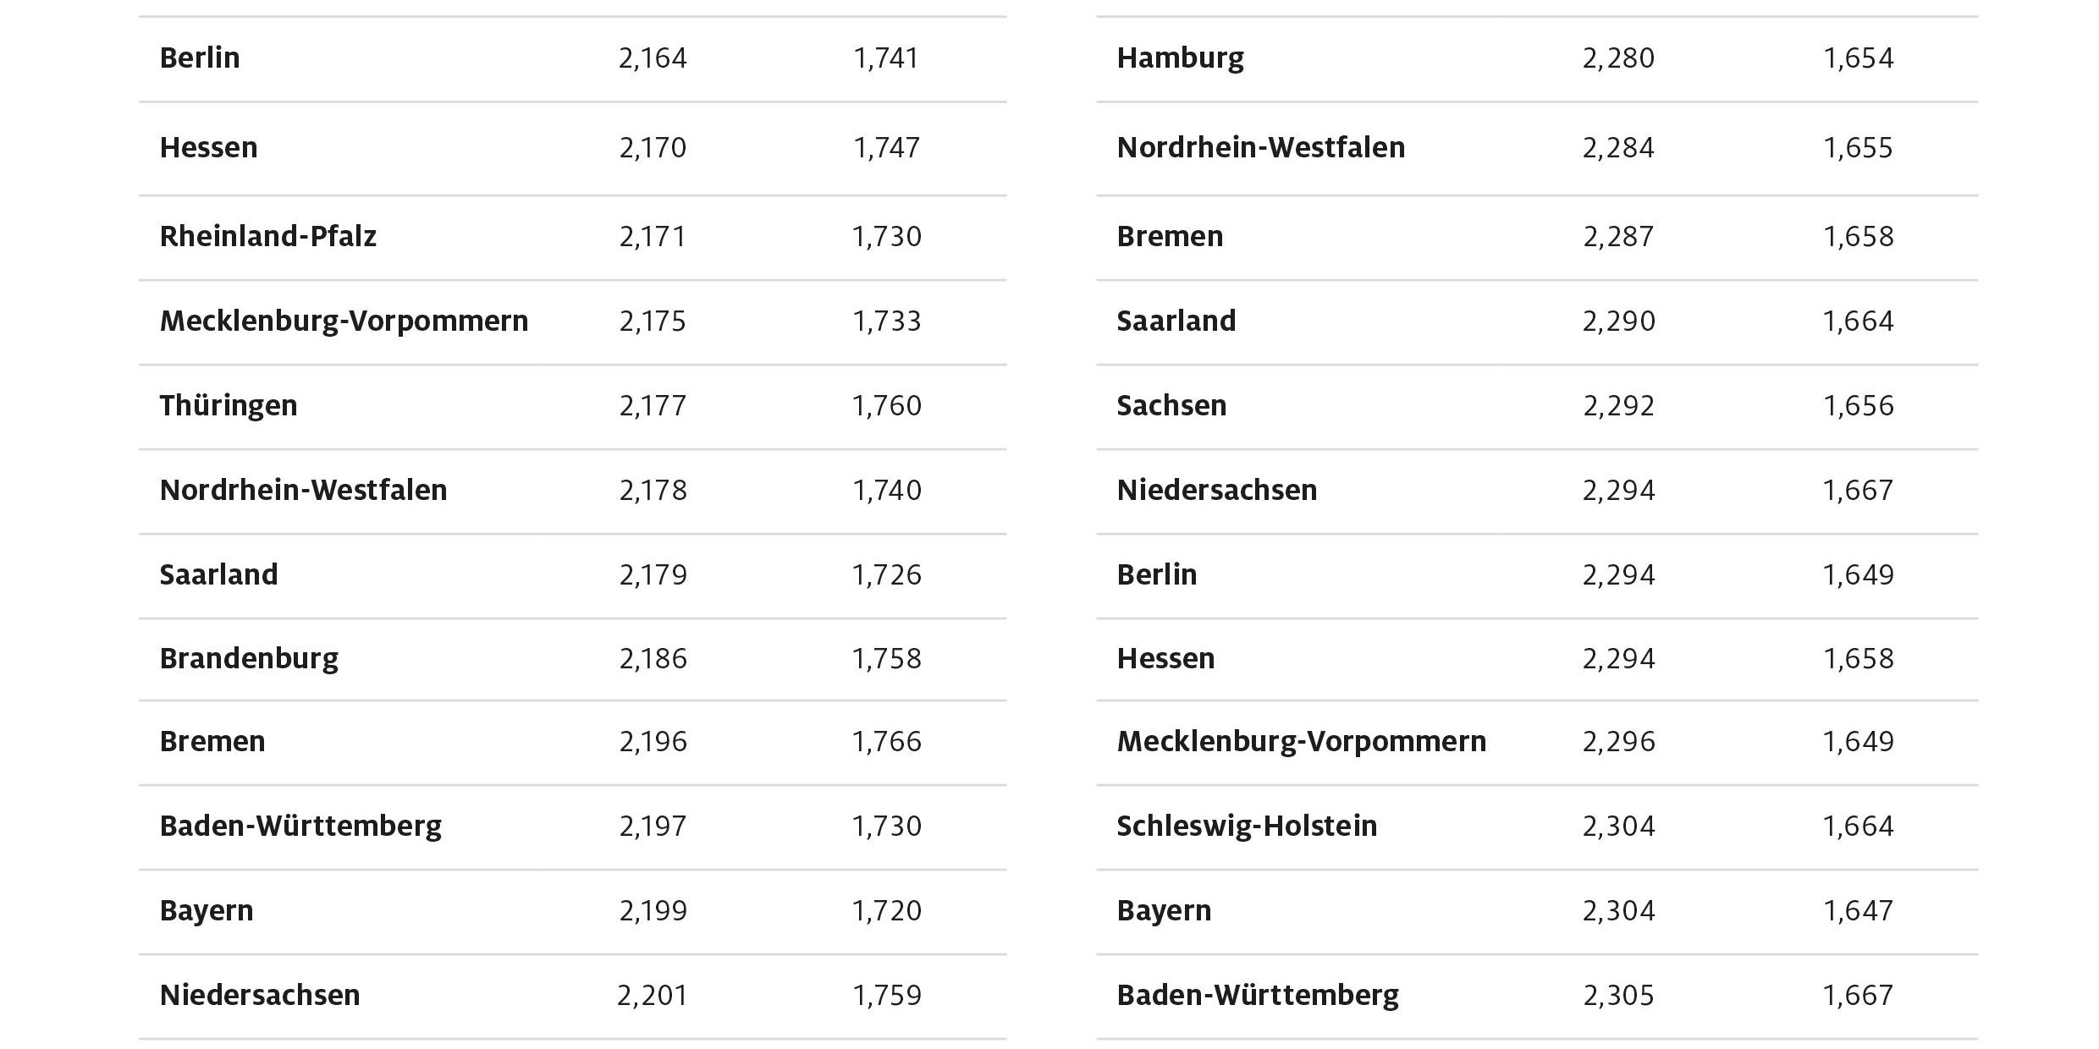Select the Bremen value 1,766
The width and height of the screenshot is (2099, 1049).
tap(886, 742)
